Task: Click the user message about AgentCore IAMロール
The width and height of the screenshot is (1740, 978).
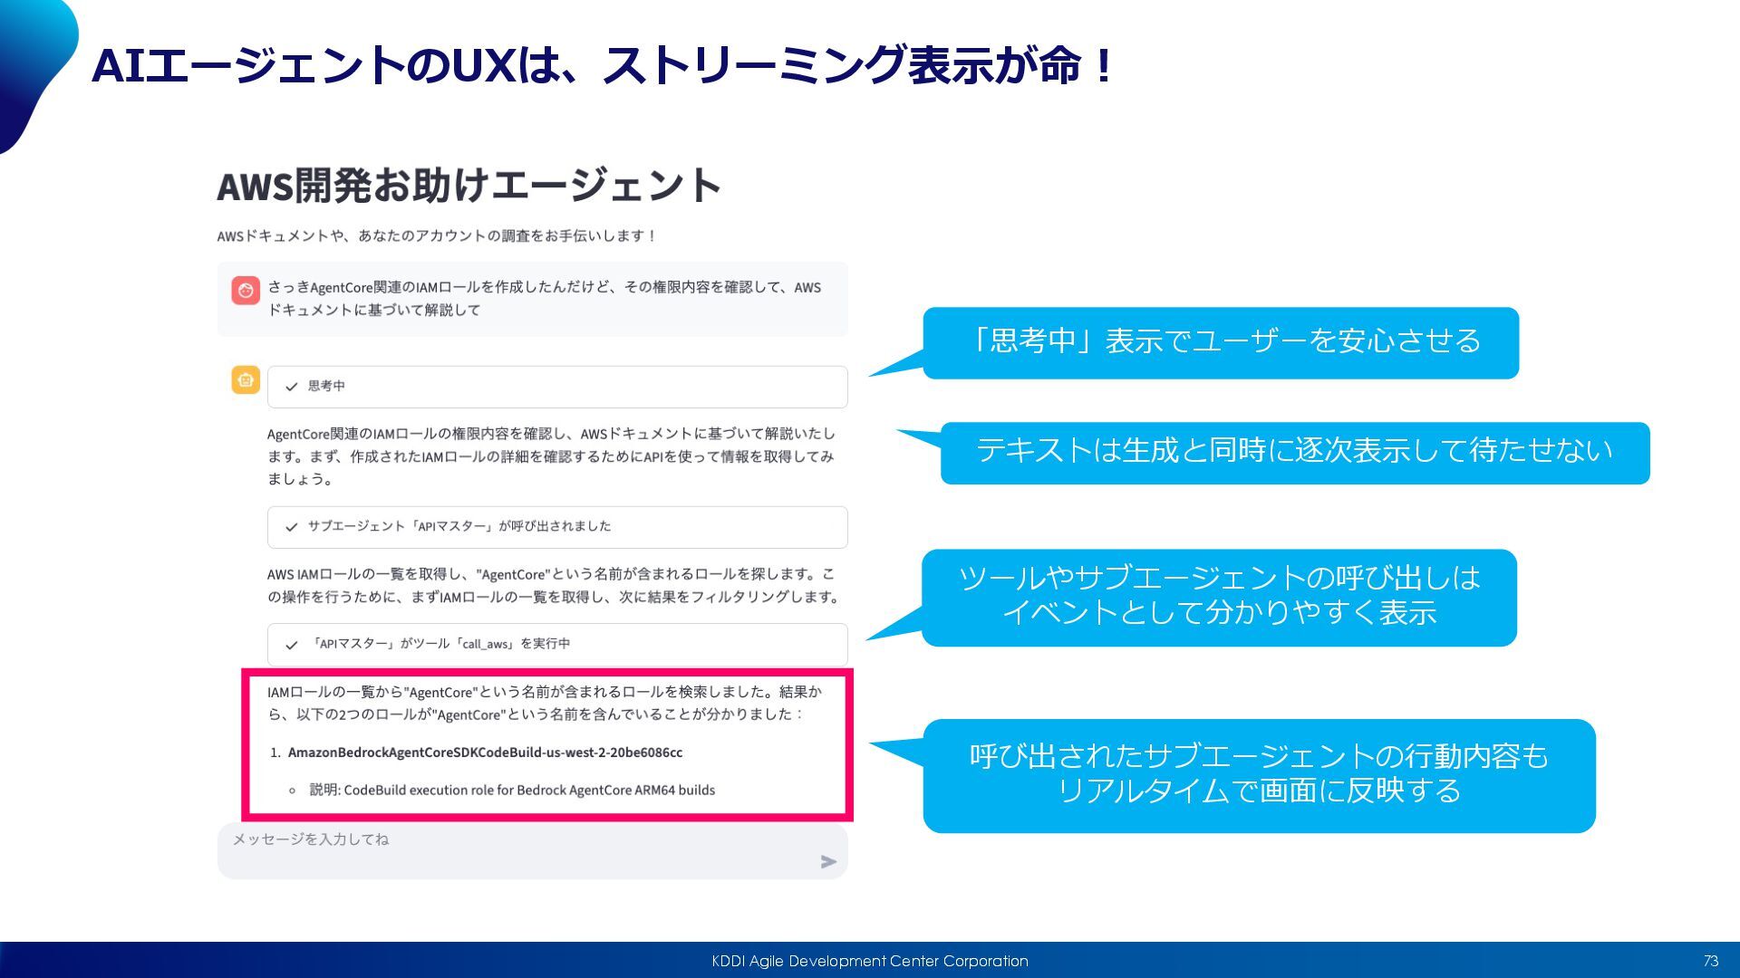Action: 544,299
